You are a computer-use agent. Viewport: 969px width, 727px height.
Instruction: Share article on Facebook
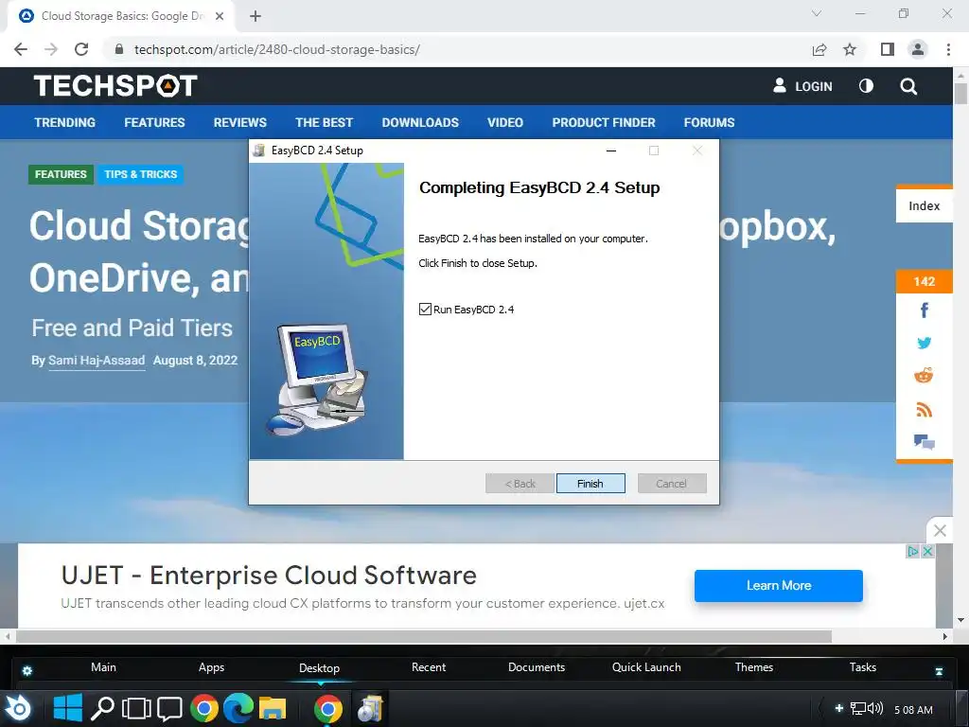pos(924,310)
